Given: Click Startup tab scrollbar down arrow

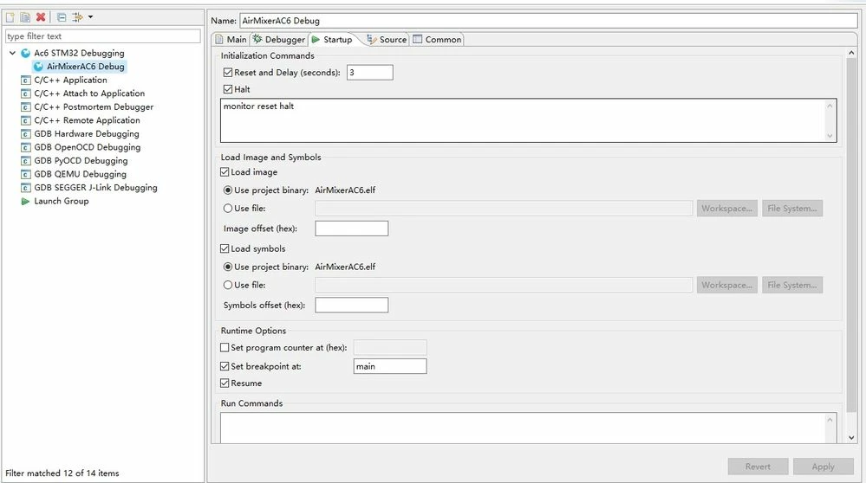Looking at the screenshot, I should (851, 437).
